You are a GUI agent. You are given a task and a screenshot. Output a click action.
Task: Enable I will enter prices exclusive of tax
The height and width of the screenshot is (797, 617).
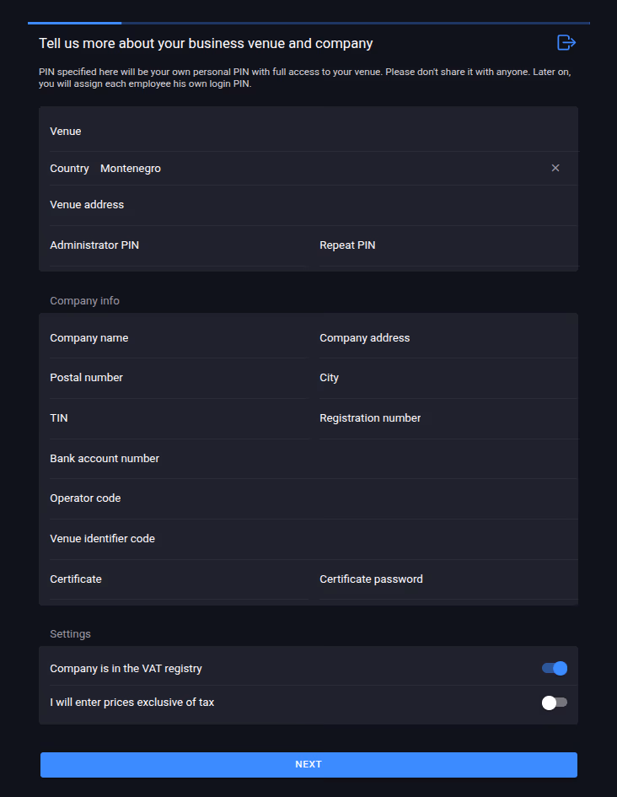click(x=555, y=703)
